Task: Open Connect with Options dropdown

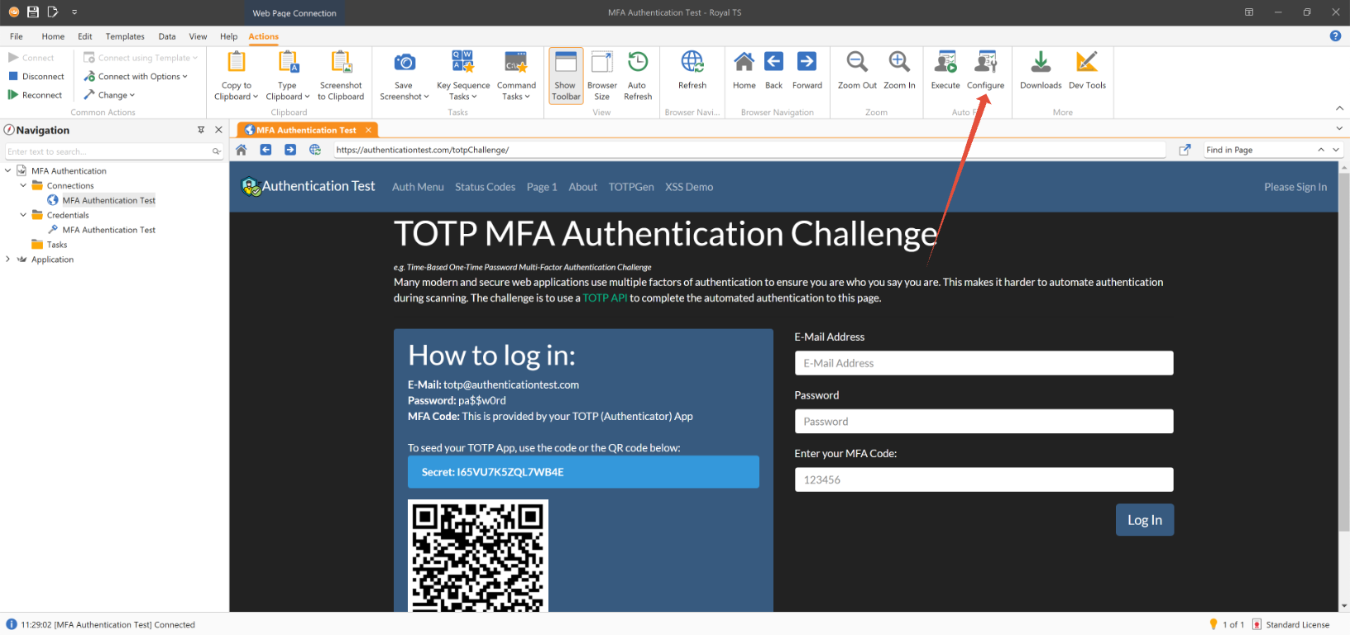Action: 136,76
